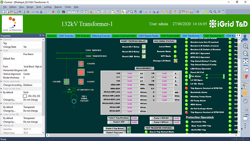Select the arrow pointer tool
This screenshot has height=141, width=250.
point(123,12)
